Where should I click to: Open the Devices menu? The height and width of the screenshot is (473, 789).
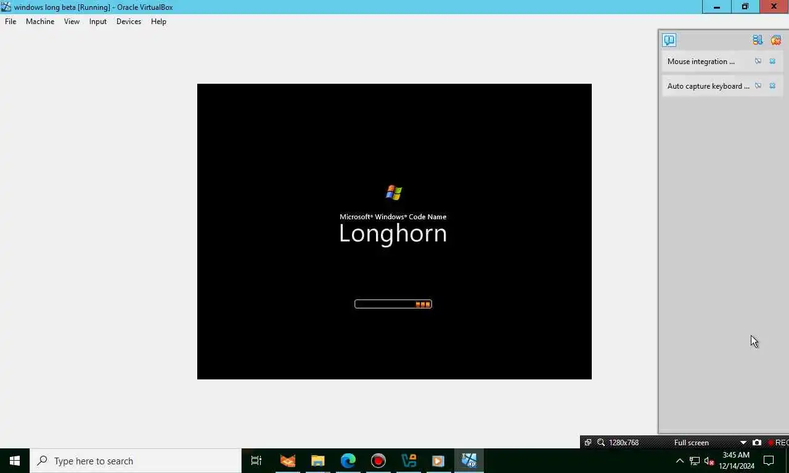coord(129,22)
